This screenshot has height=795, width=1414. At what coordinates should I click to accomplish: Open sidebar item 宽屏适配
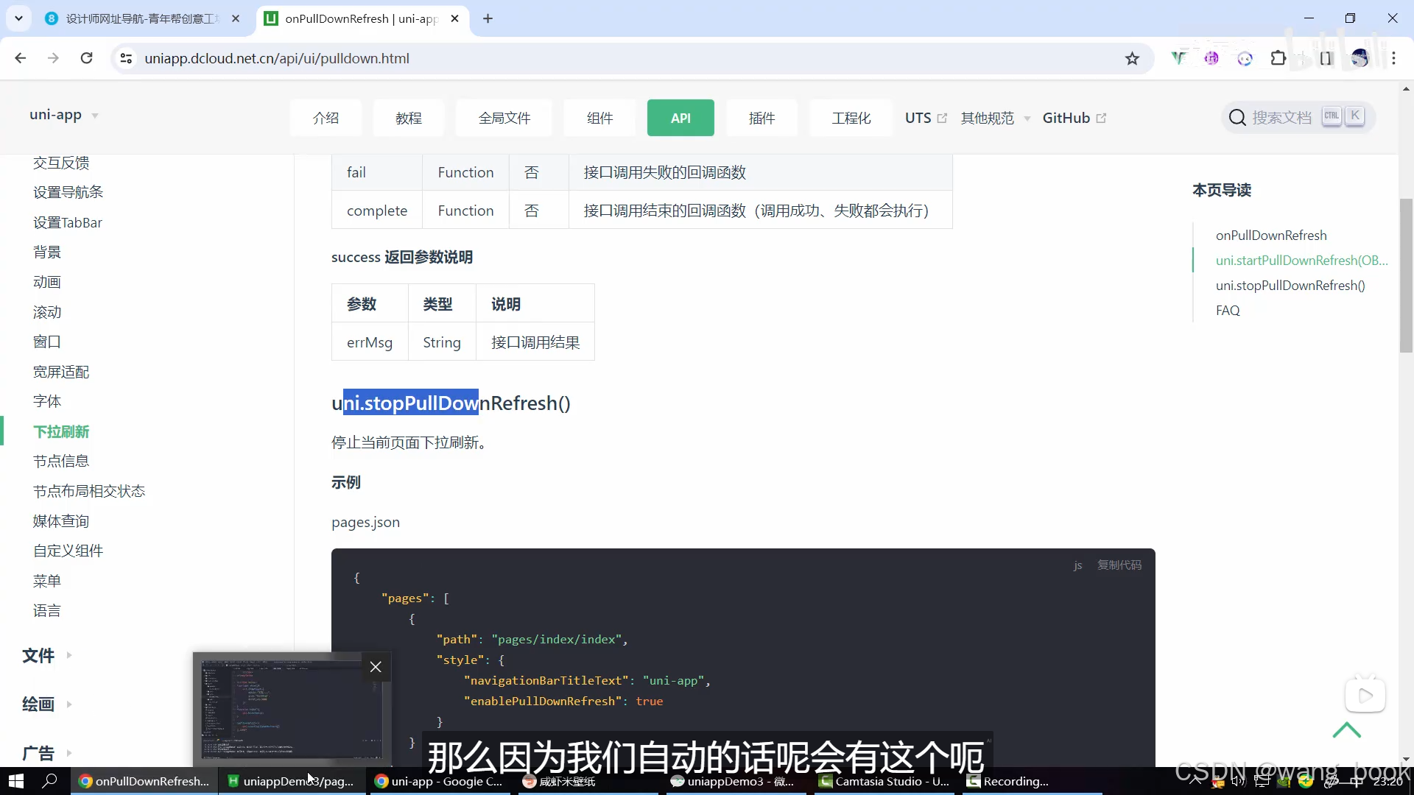(x=60, y=372)
